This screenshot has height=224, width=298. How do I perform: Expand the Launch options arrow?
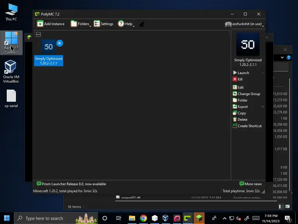tap(263, 73)
